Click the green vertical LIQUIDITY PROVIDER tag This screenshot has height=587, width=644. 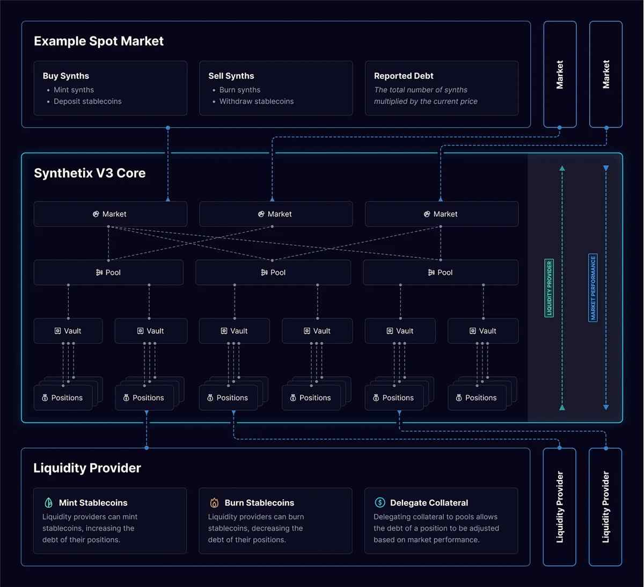coord(549,288)
